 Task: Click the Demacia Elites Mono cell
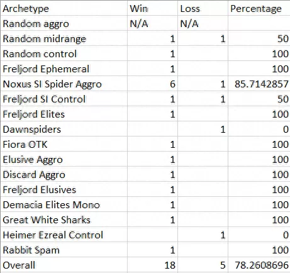point(64,204)
